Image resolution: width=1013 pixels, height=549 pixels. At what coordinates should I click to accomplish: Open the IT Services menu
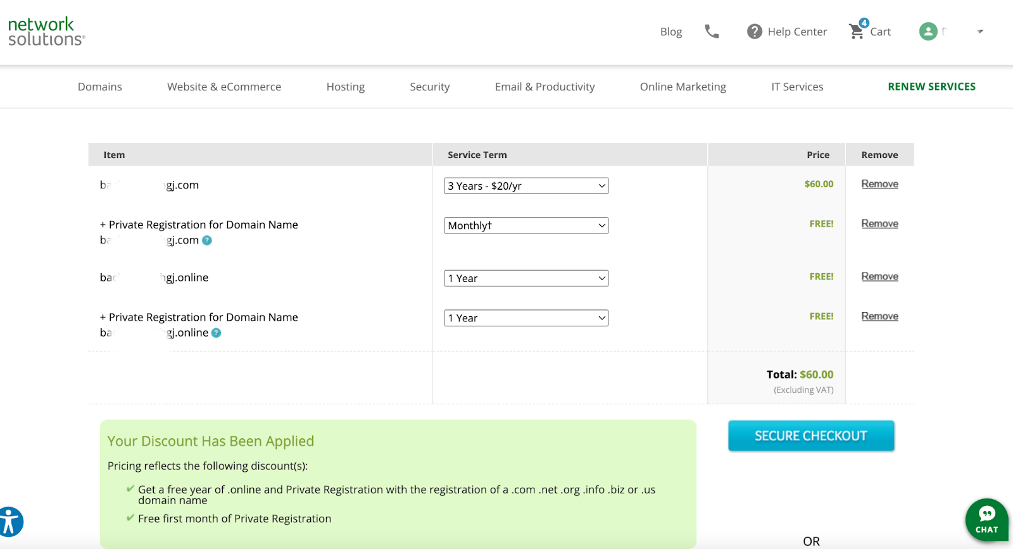click(797, 87)
